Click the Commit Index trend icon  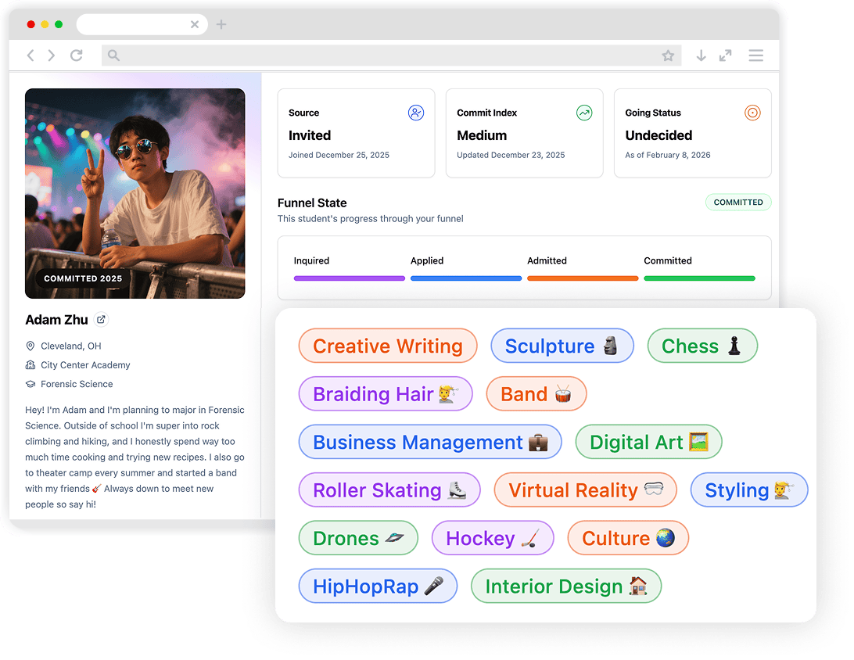(584, 113)
